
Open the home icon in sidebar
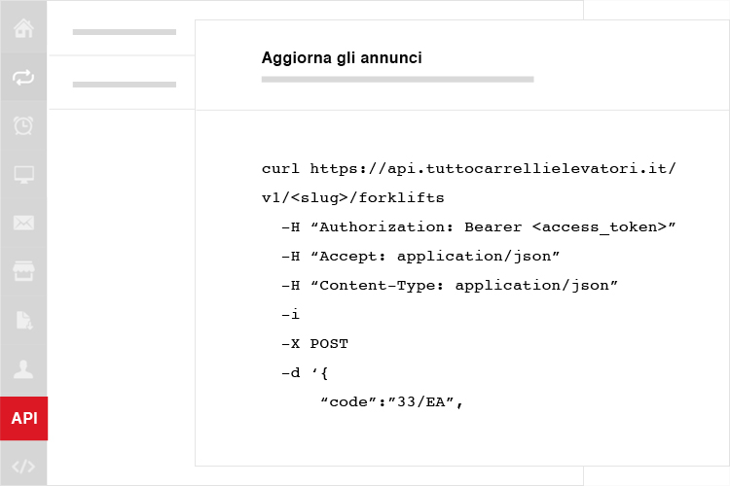click(x=23, y=28)
